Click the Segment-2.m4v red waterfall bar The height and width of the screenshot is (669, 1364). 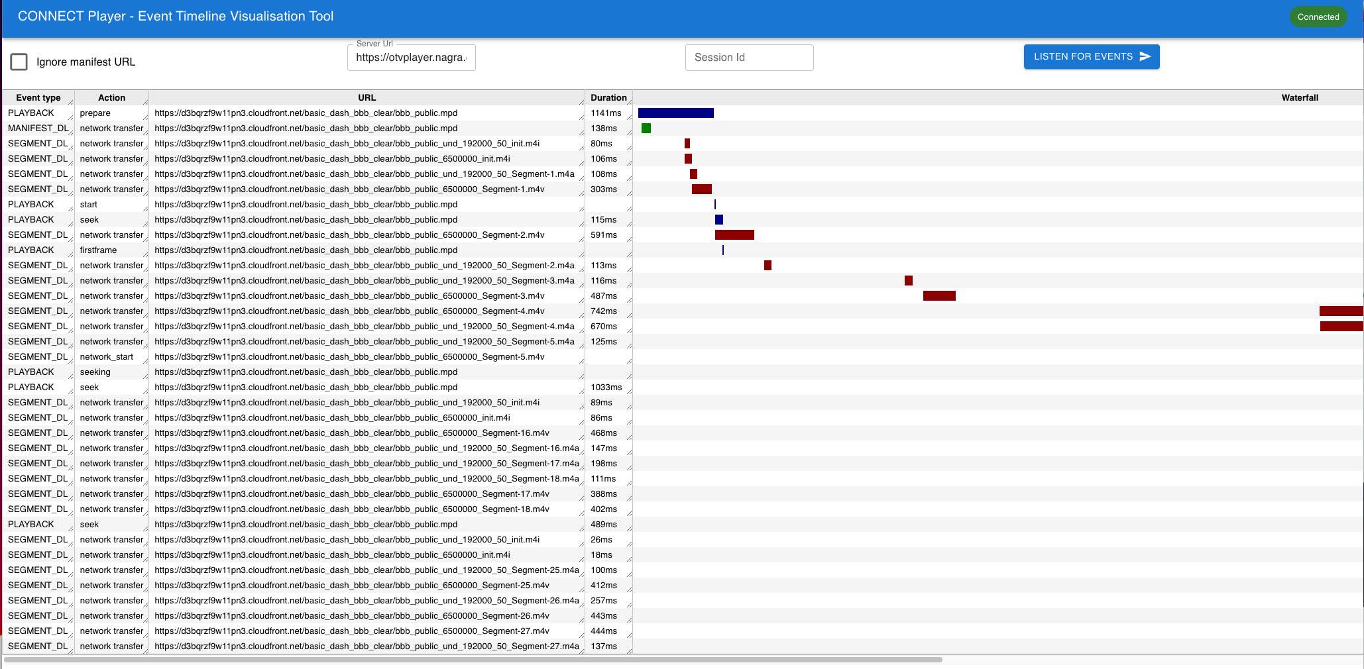coord(734,235)
